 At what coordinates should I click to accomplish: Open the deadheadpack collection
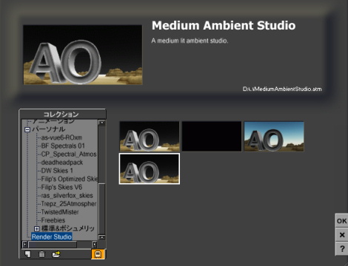pos(62,163)
